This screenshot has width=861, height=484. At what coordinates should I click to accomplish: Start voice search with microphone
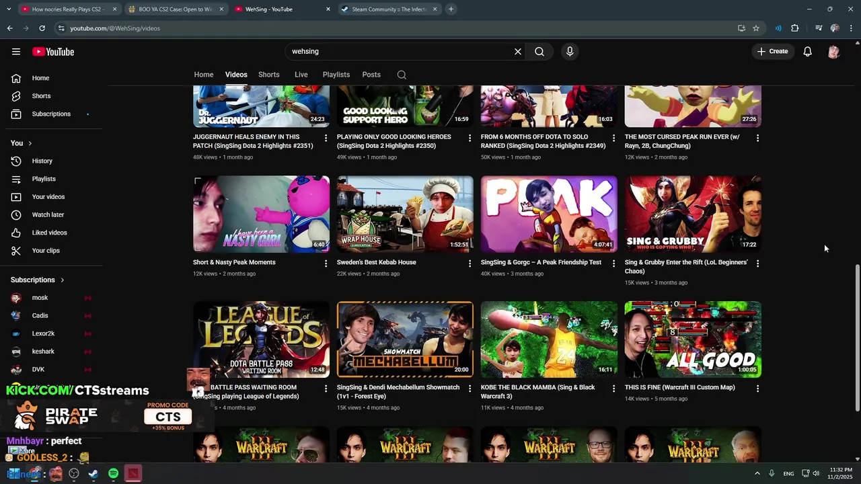570,52
